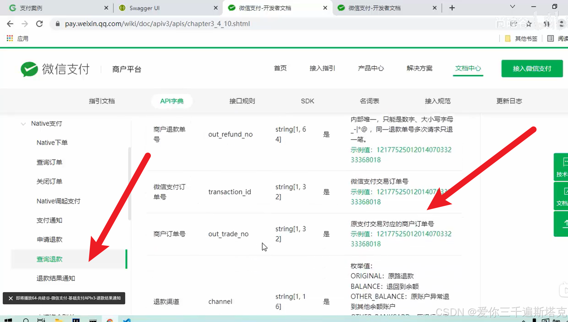Open the 产品中心 navigation link

click(371, 68)
